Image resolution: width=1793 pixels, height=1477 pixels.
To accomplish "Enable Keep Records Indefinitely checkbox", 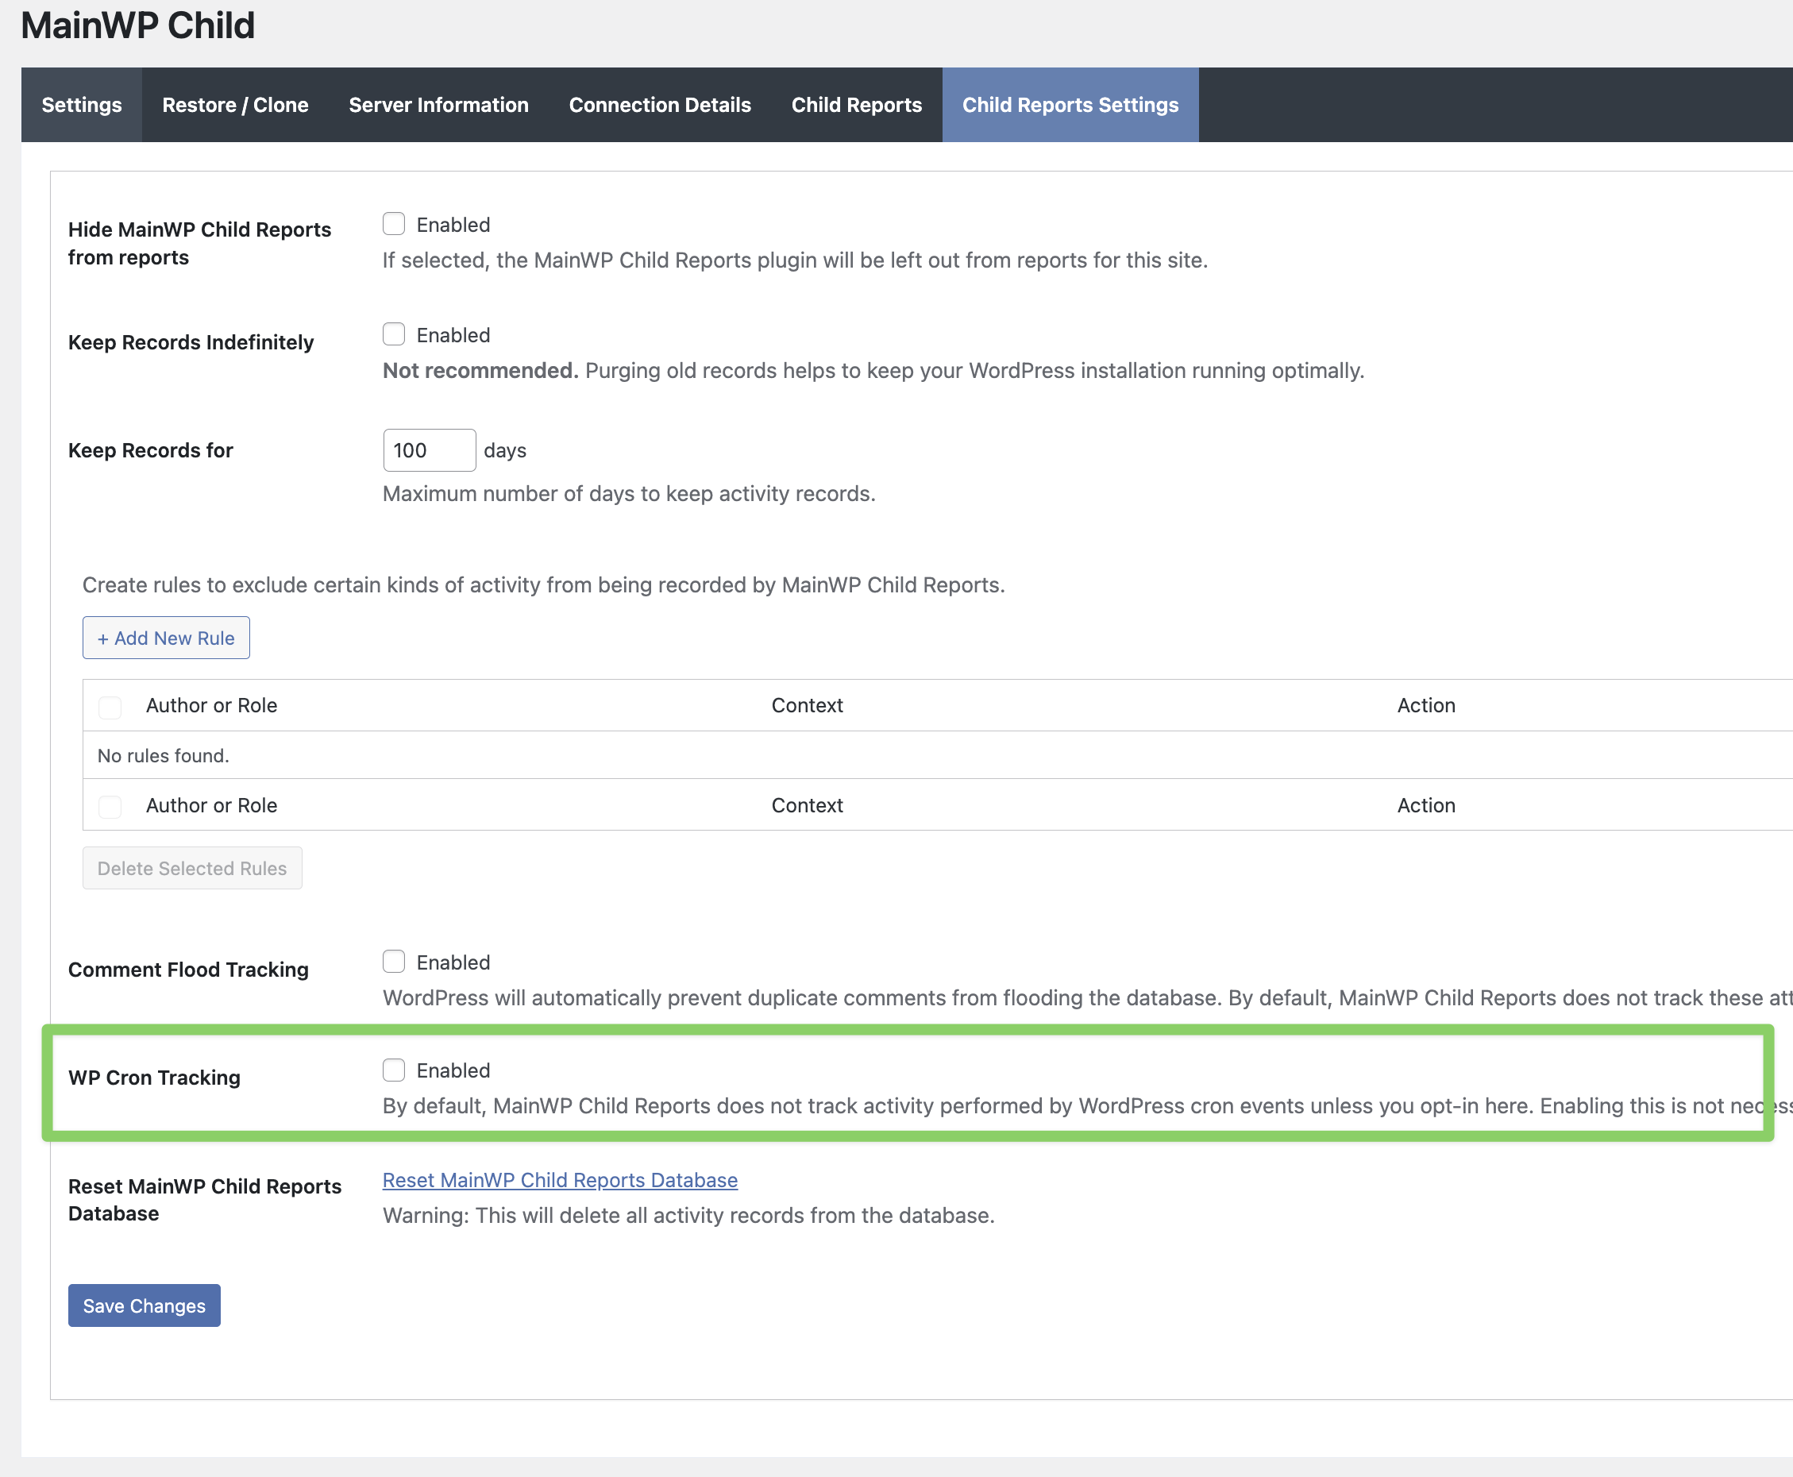I will click(393, 334).
